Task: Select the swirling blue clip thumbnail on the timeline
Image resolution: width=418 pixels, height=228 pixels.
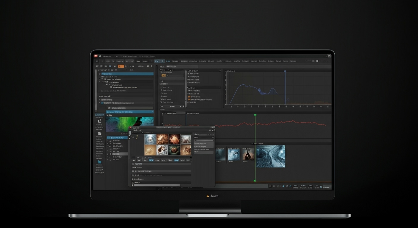Action: point(270,156)
